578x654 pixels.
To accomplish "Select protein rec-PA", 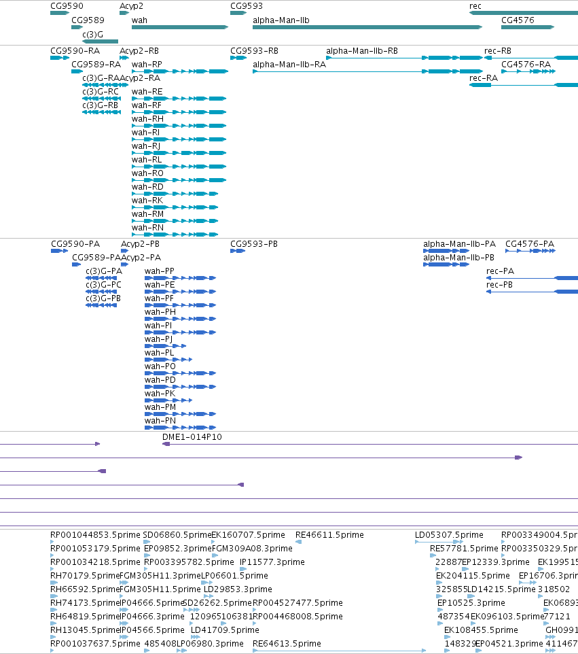I will coord(500,271).
